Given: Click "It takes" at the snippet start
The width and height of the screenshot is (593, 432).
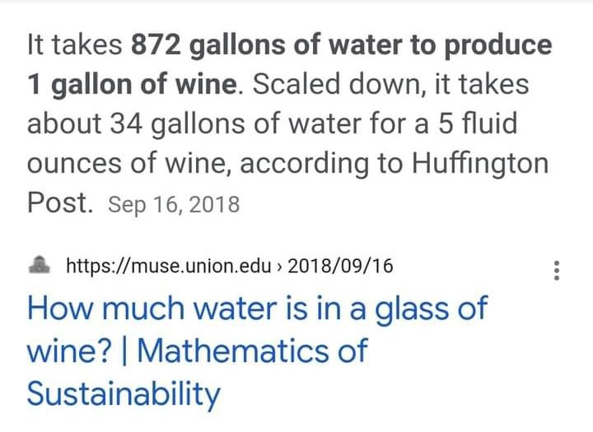Looking at the screenshot, I should pos(76,44).
